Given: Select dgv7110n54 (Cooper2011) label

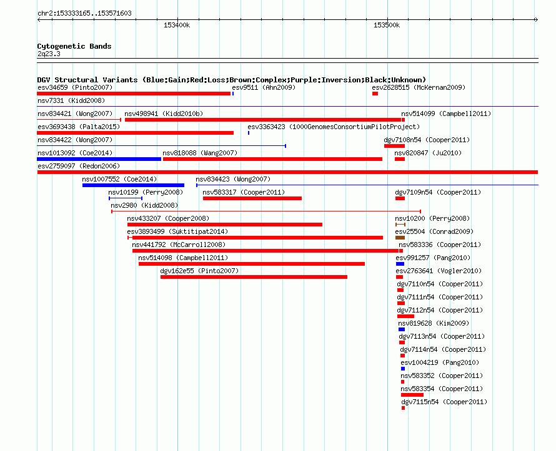Looking at the screenshot, I should (x=440, y=284).
